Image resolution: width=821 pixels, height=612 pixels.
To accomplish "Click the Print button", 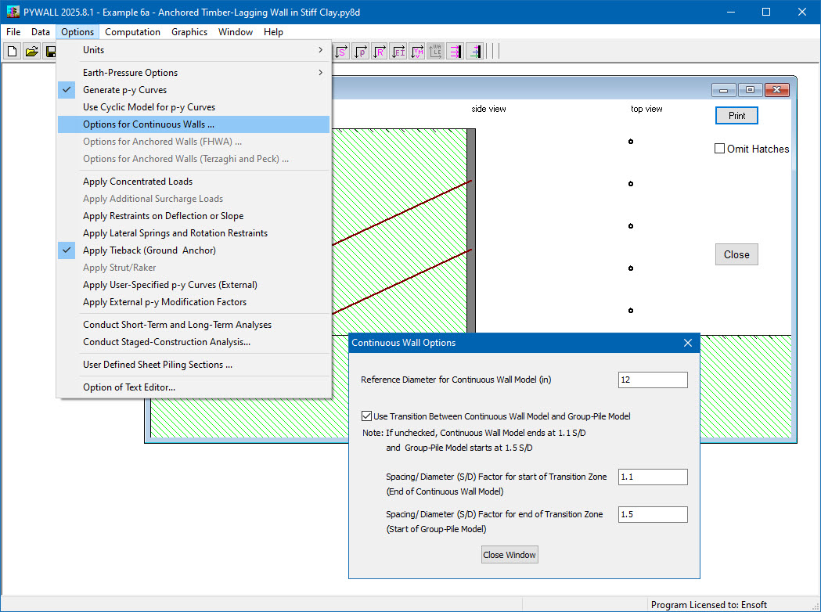I will (x=736, y=116).
